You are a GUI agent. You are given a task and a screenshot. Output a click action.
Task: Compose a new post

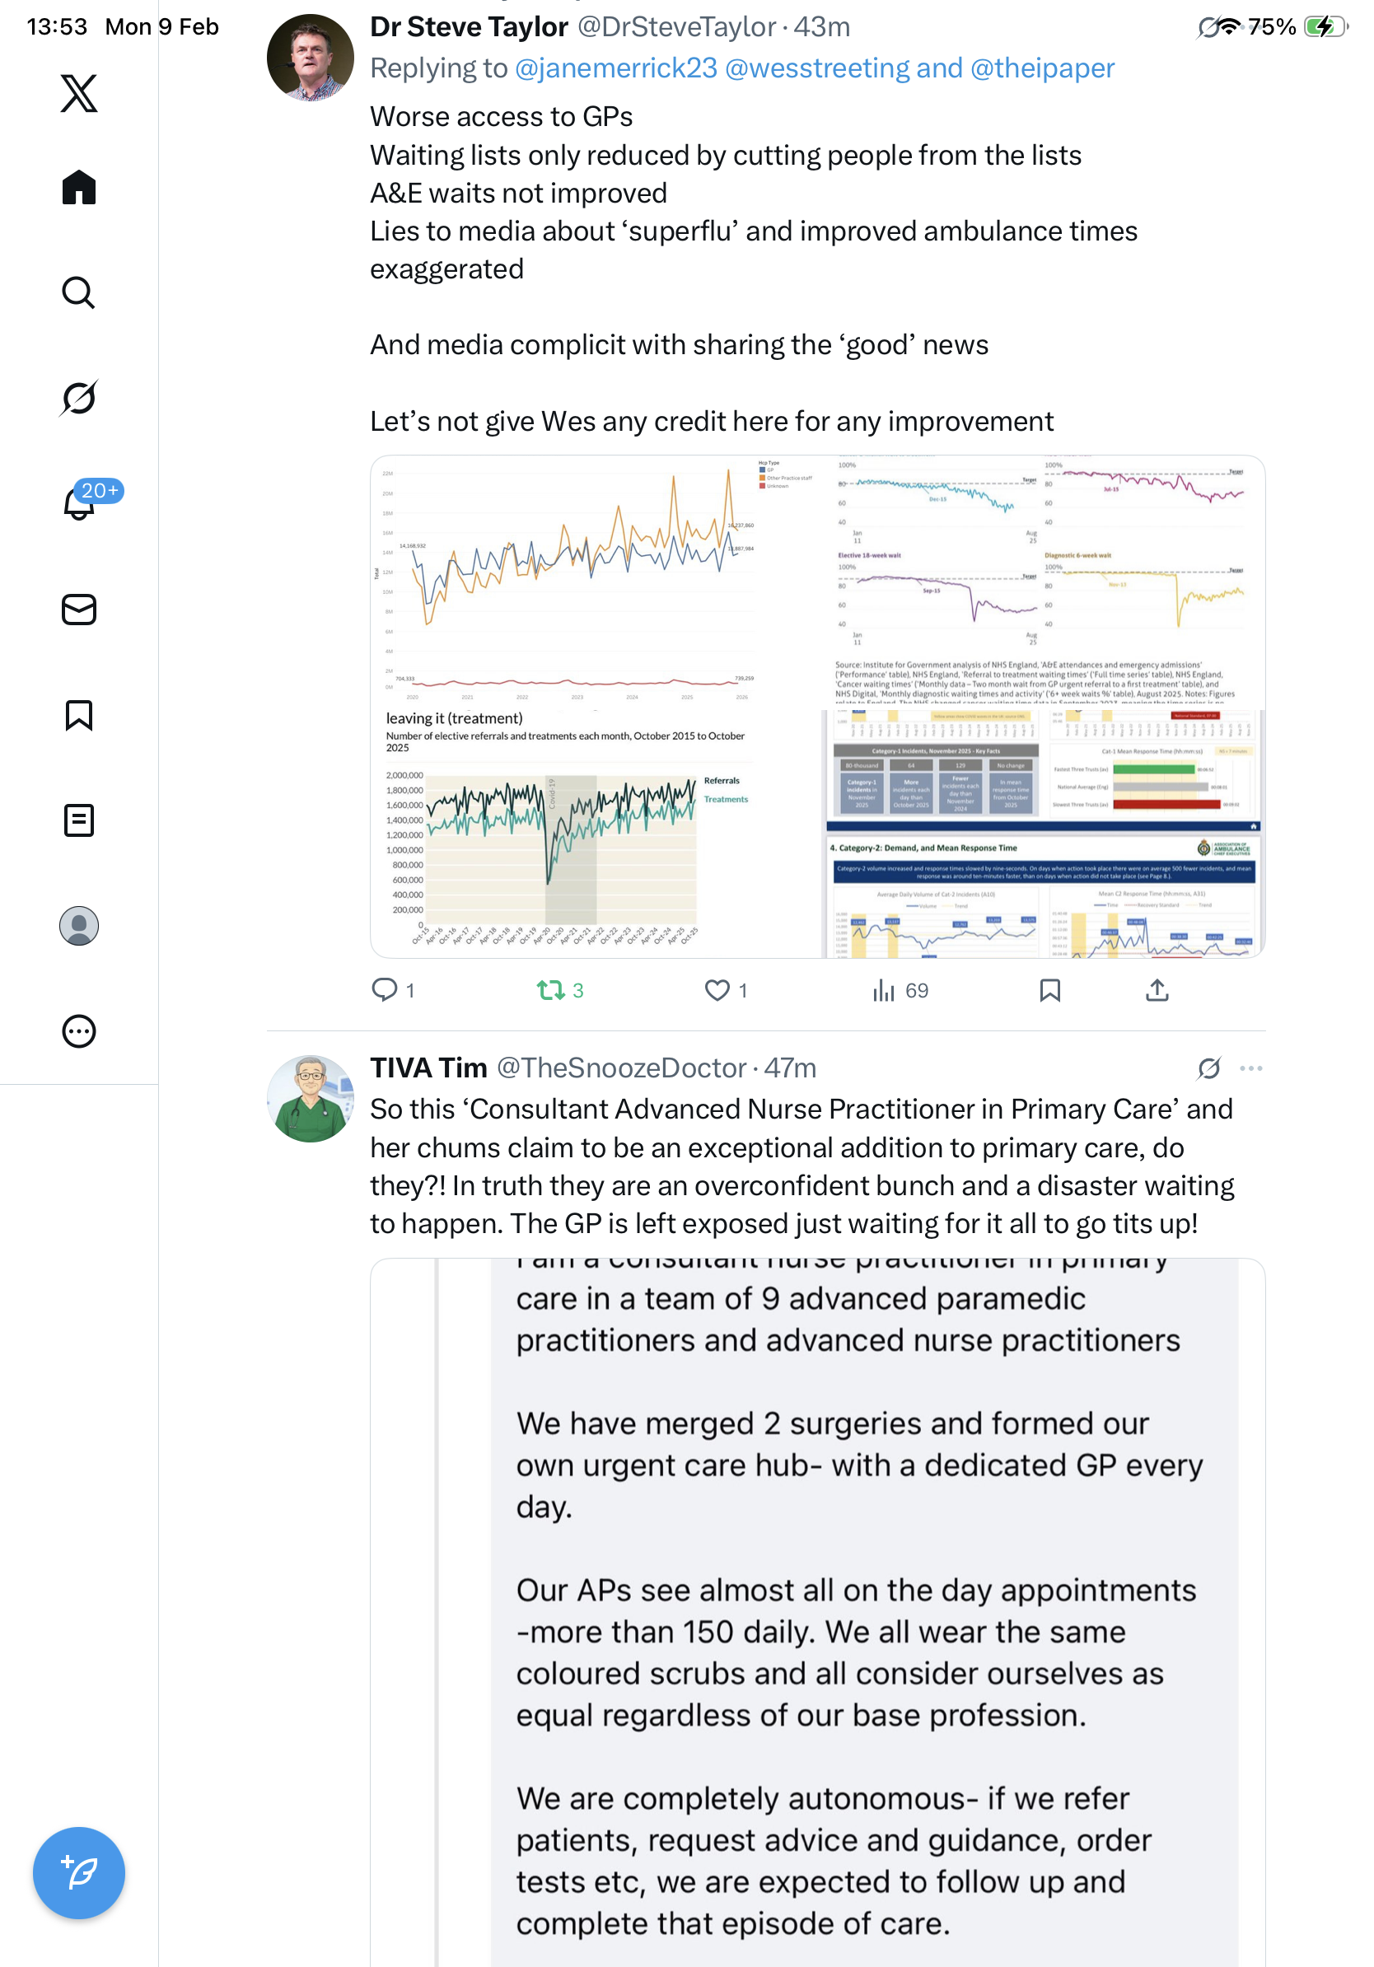tap(79, 1873)
